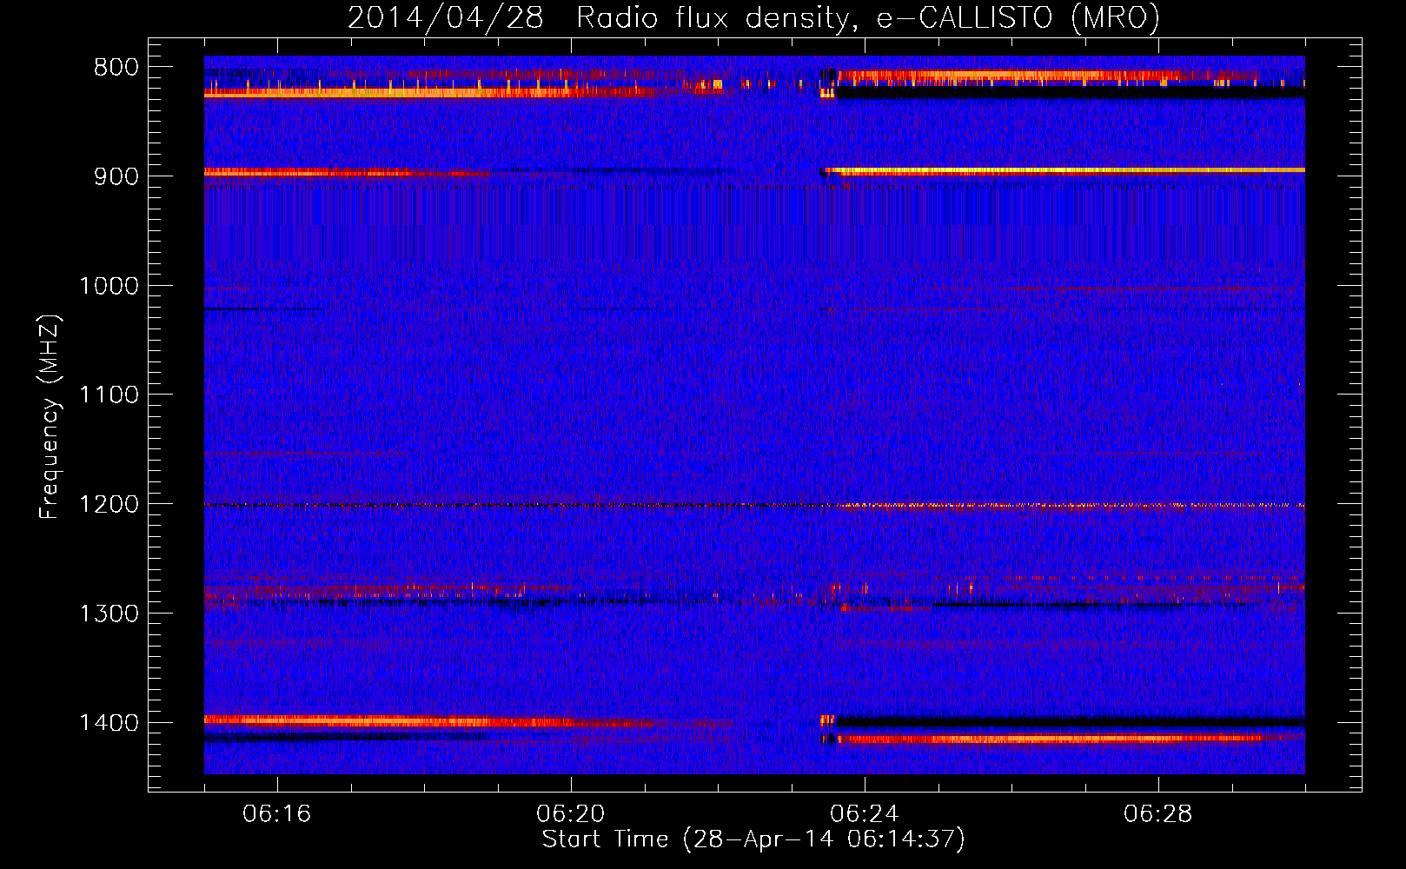This screenshot has width=1406, height=869.
Task: Click the 1300 frequency tick label
Action: [109, 614]
